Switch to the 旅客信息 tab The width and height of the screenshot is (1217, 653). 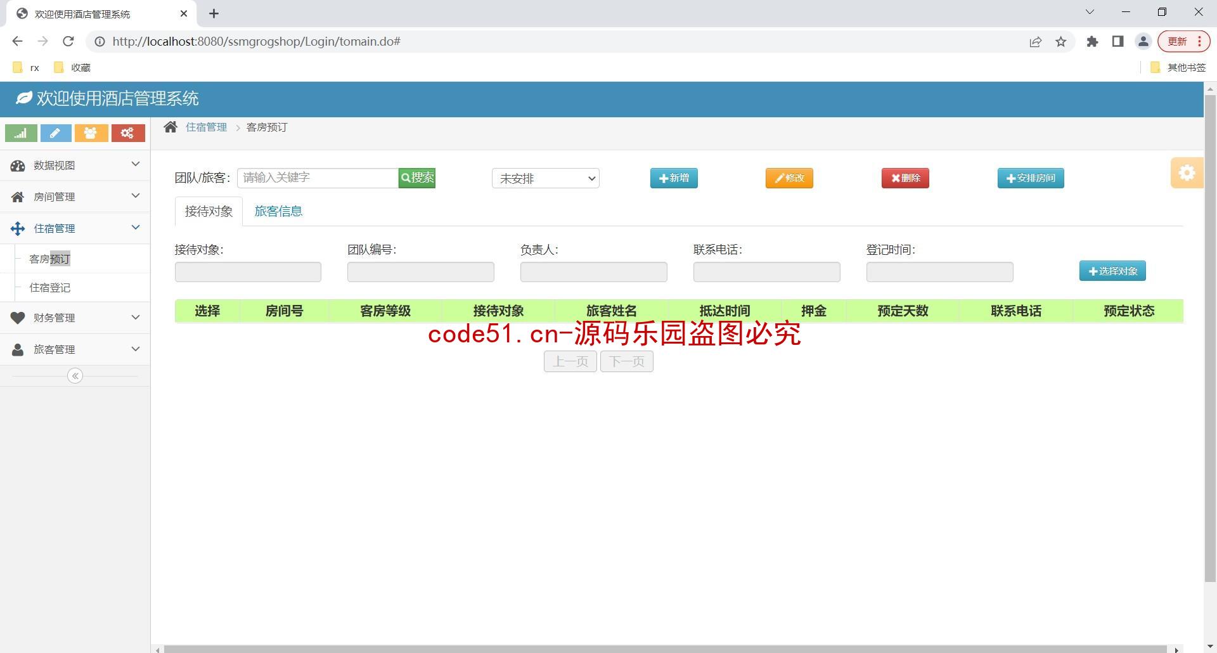click(278, 211)
